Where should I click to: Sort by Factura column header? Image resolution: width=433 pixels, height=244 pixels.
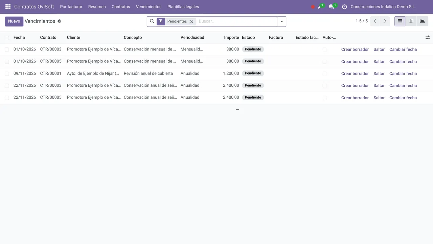tap(276, 37)
